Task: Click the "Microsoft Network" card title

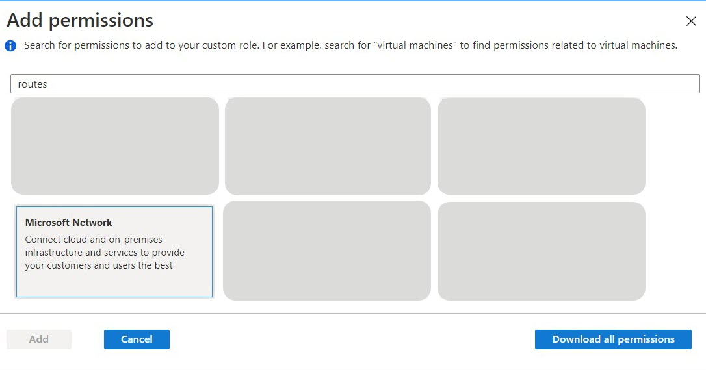Action: click(x=69, y=223)
